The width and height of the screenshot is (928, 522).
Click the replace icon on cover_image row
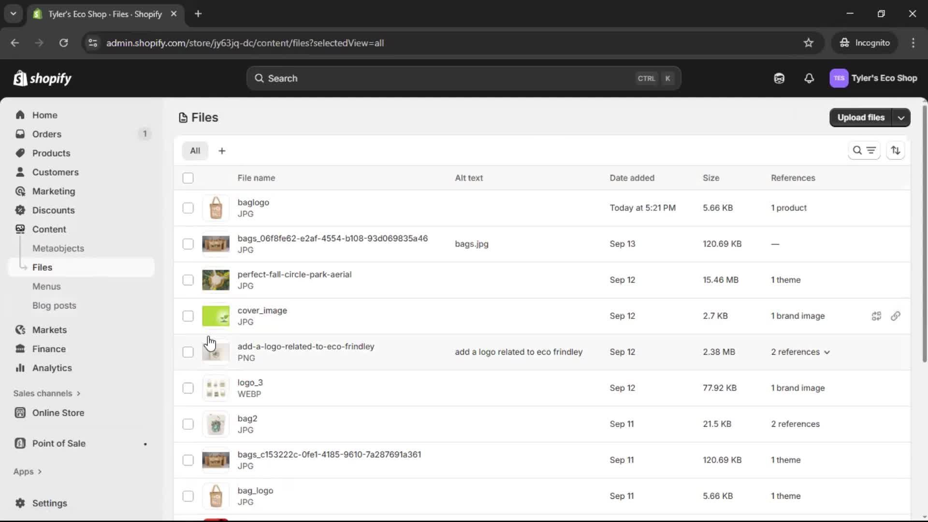pyautogui.click(x=877, y=316)
